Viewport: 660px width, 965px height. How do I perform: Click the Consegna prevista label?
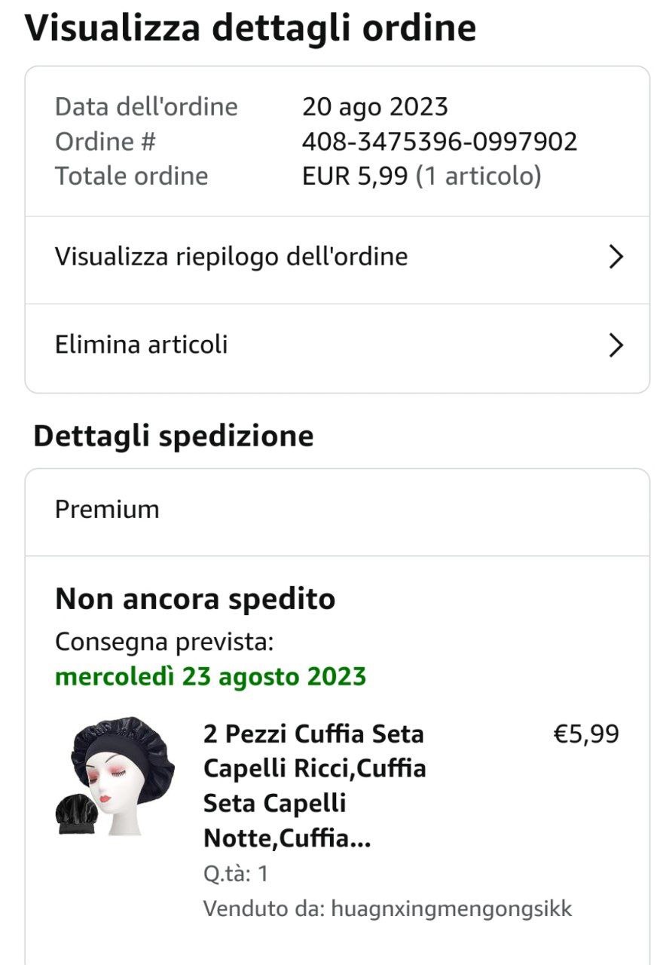coord(163,642)
